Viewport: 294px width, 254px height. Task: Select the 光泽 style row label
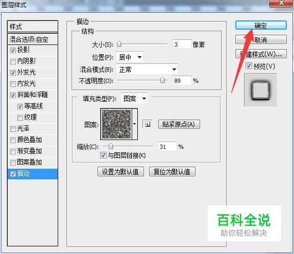23,129
